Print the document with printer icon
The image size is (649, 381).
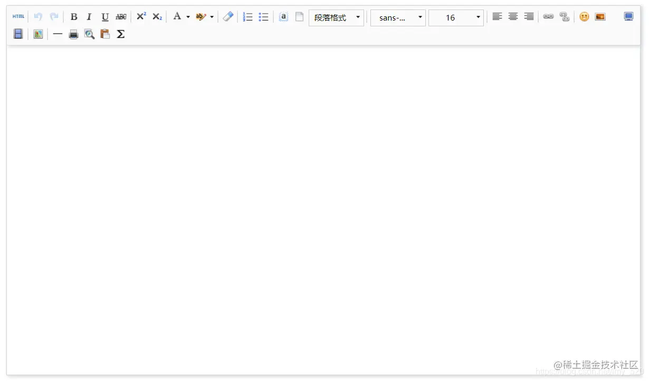(x=73, y=34)
